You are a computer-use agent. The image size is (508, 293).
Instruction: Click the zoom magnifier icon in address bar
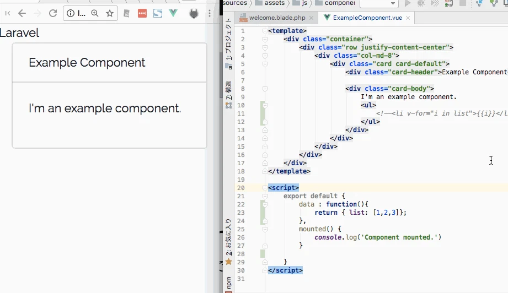point(95,13)
